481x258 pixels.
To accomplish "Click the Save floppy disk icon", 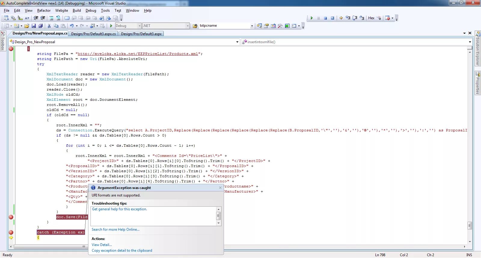I will 34,26.
